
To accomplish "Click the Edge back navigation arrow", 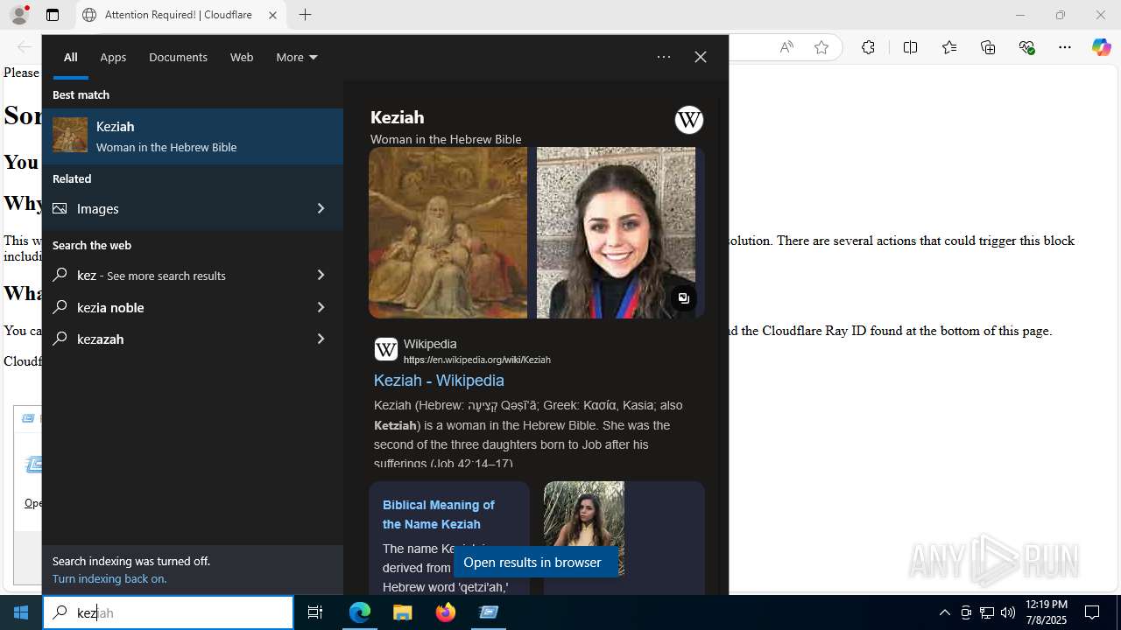I will coord(25,47).
